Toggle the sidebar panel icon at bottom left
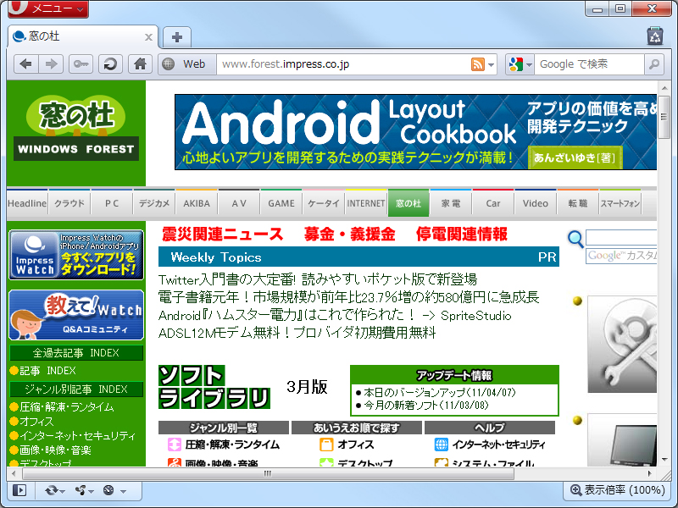This screenshot has height=508, width=678. coord(19,489)
